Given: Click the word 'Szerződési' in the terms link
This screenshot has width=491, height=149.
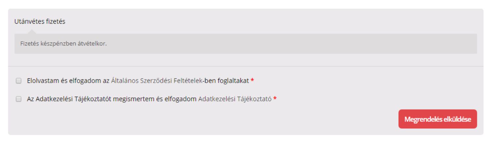Looking at the screenshot, I should point(154,81).
